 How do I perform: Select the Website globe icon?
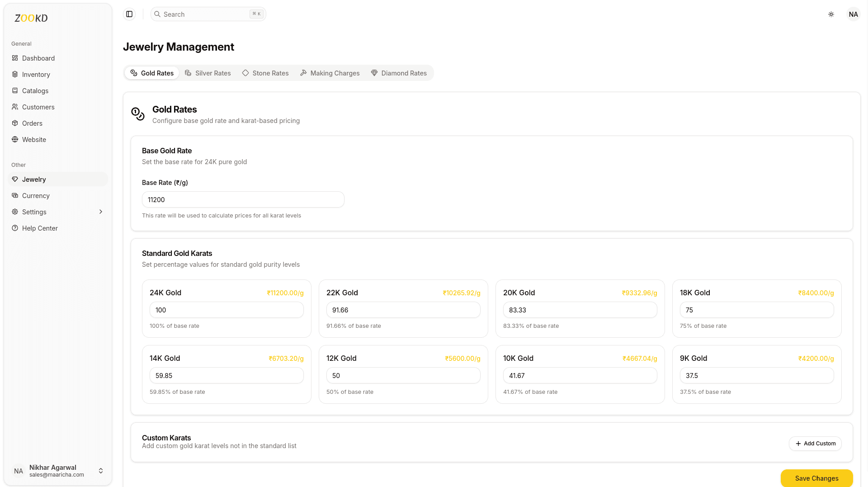click(14, 139)
